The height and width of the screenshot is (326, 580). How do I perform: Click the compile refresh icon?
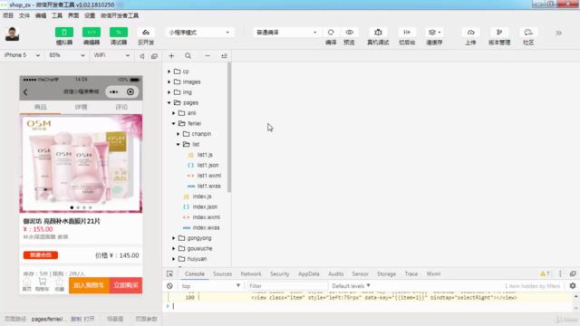[x=331, y=33]
